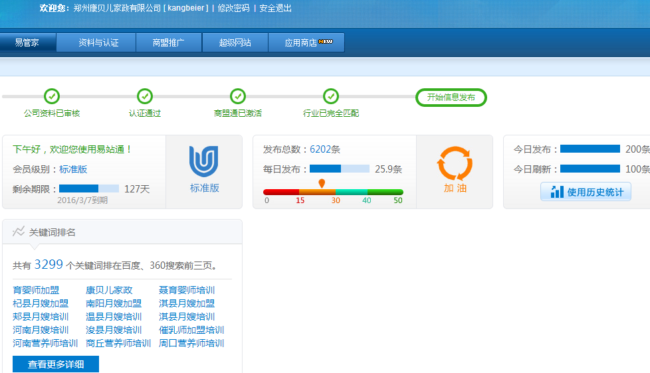Click the 修改密码 link
This screenshot has width=650, height=373.
[x=234, y=8]
